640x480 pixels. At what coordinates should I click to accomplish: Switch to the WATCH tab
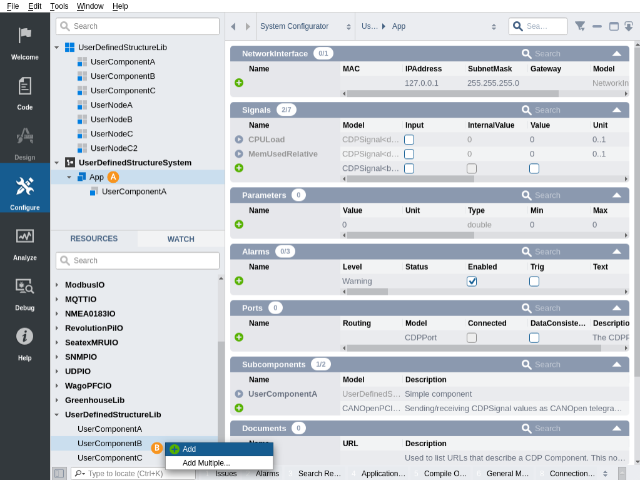181,239
